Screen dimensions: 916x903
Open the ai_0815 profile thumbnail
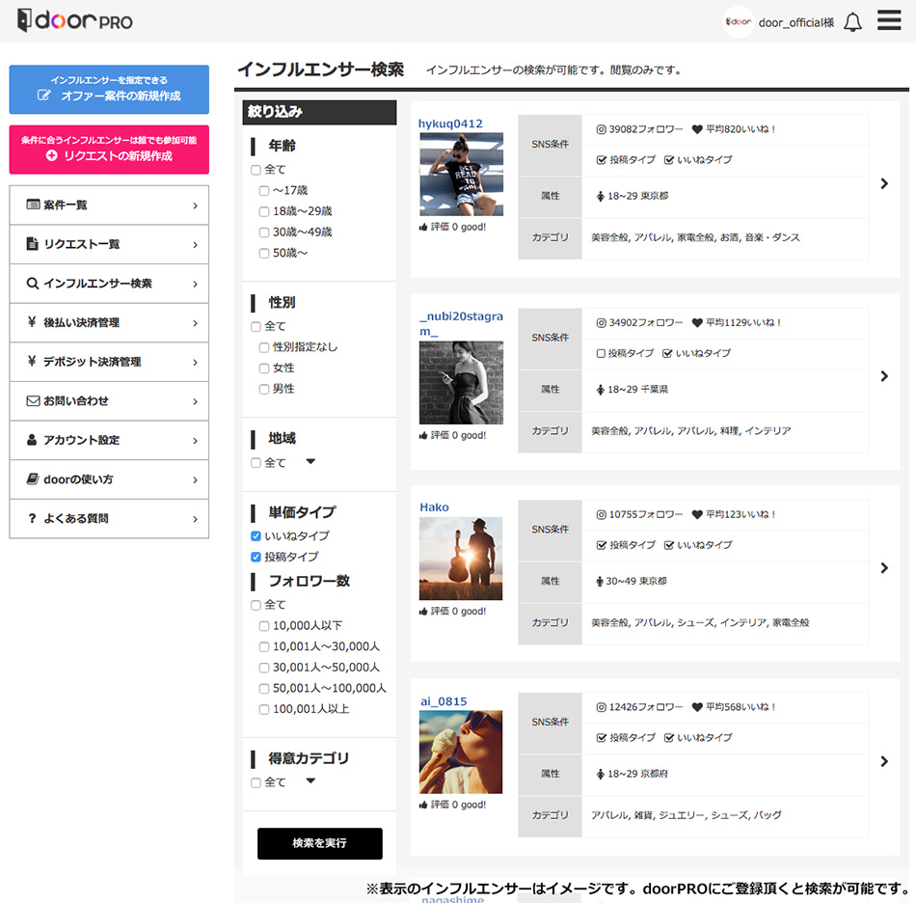tap(461, 752)
